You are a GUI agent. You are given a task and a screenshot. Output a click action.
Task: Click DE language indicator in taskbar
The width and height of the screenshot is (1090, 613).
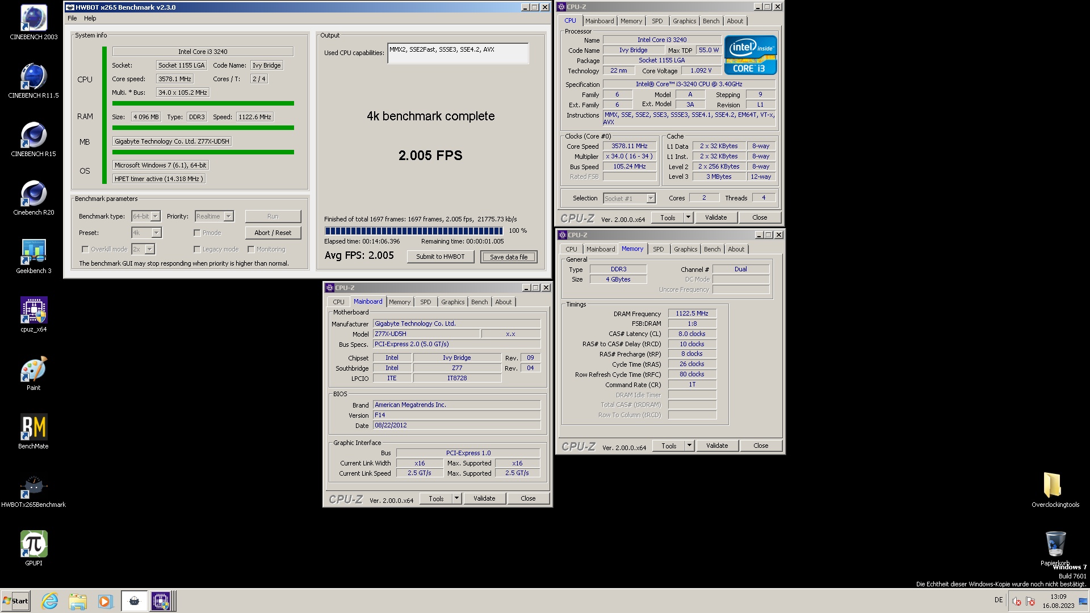pos(999,600)
